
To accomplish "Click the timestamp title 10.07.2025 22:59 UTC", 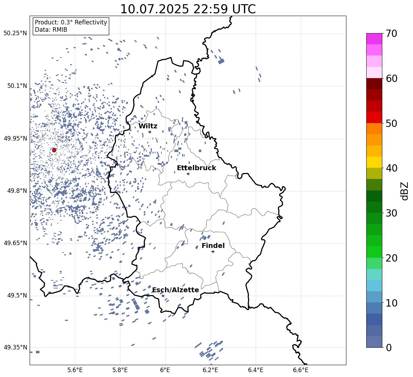I will (188, 9).
